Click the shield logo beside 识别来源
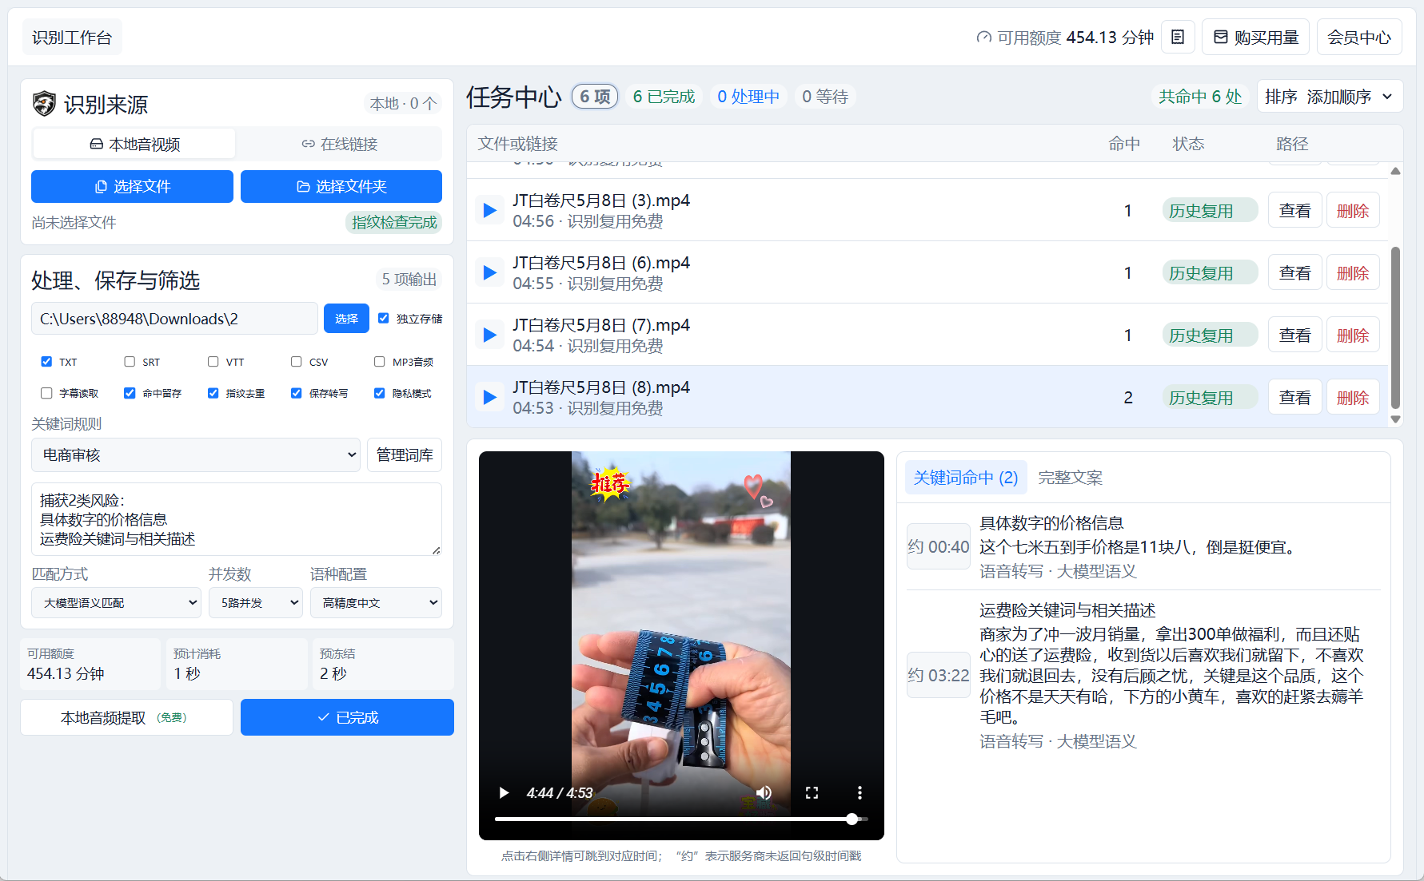 pos(44,104)
